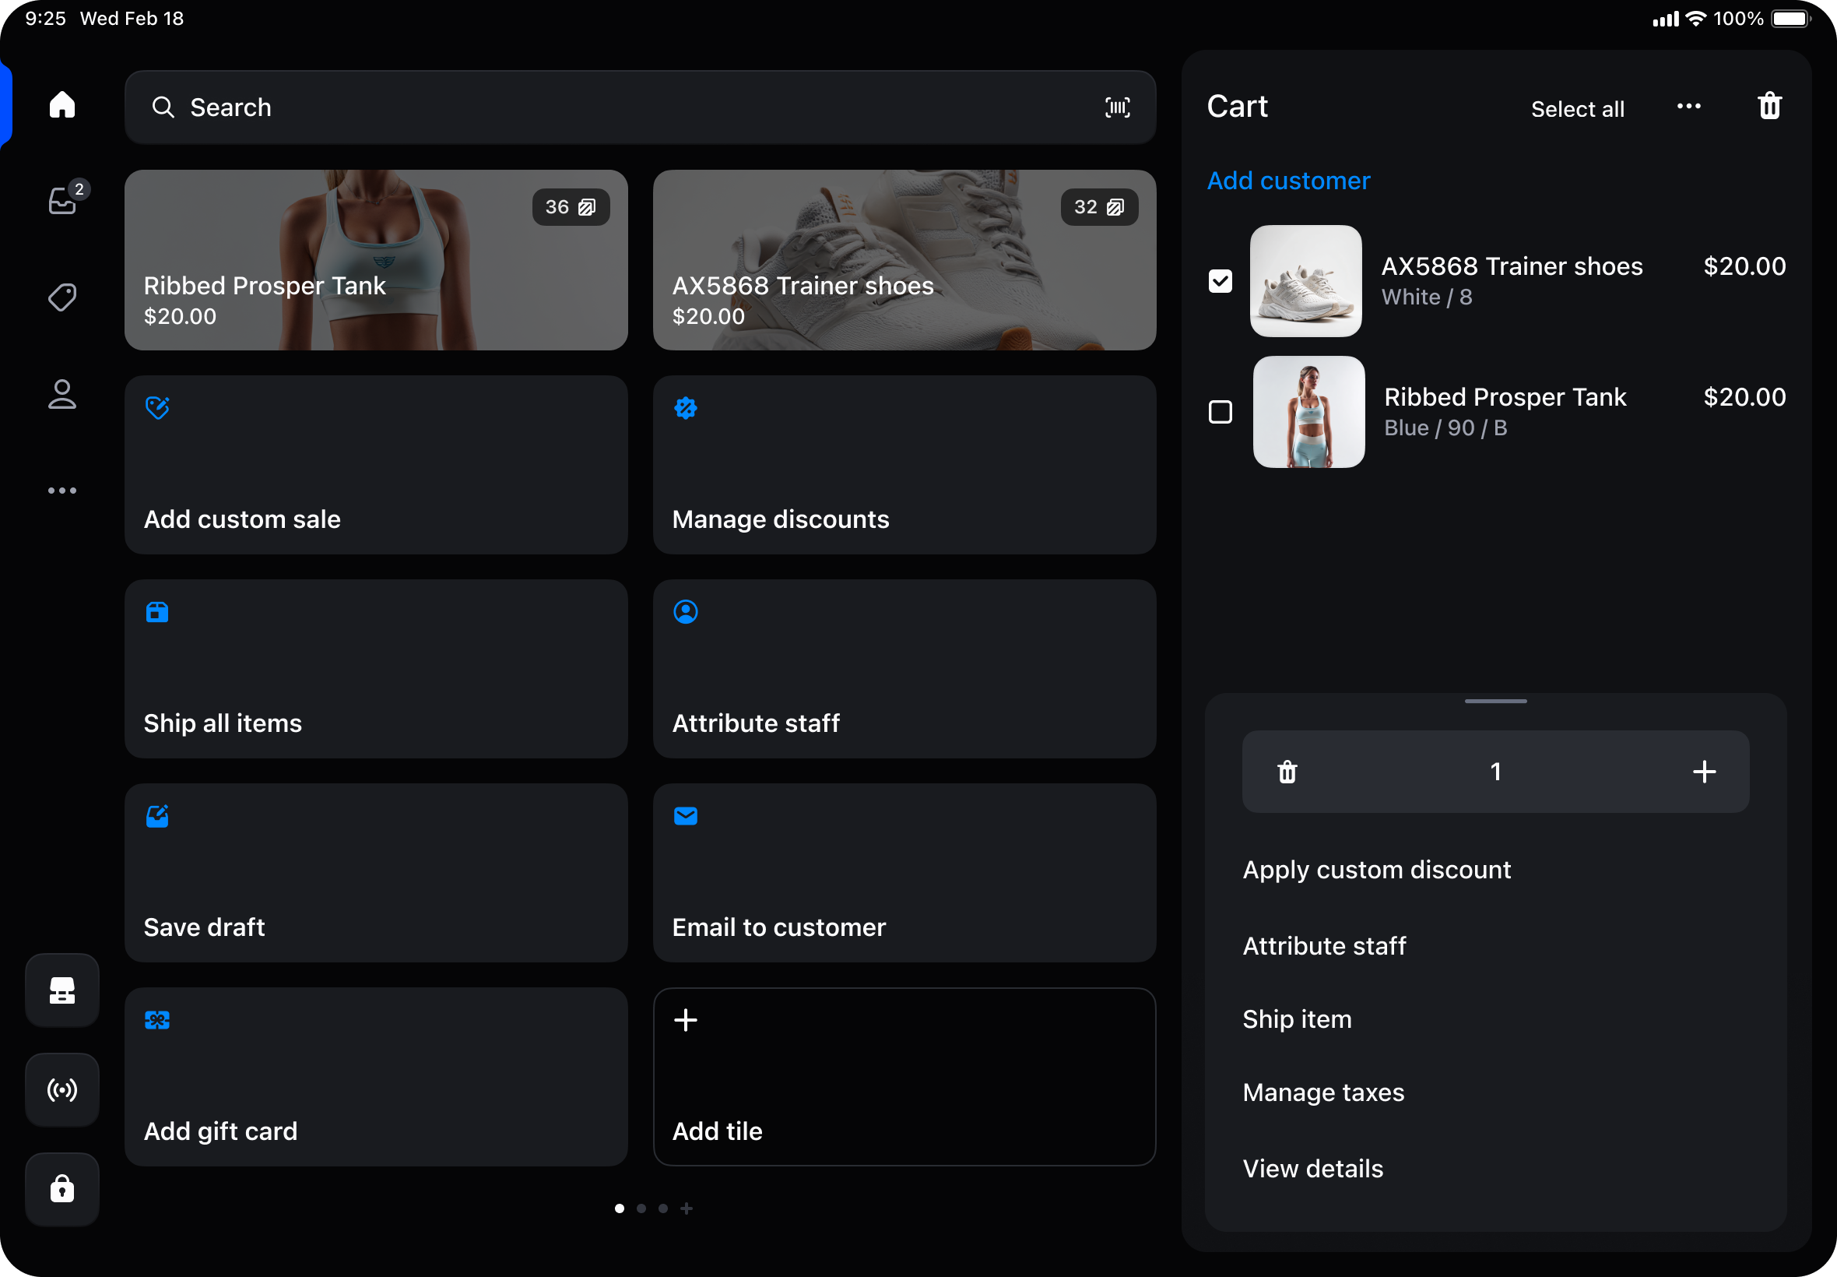Open the store location icon in sidebar
Viewport: 1837px width, 1277px height.
(61, 990)
